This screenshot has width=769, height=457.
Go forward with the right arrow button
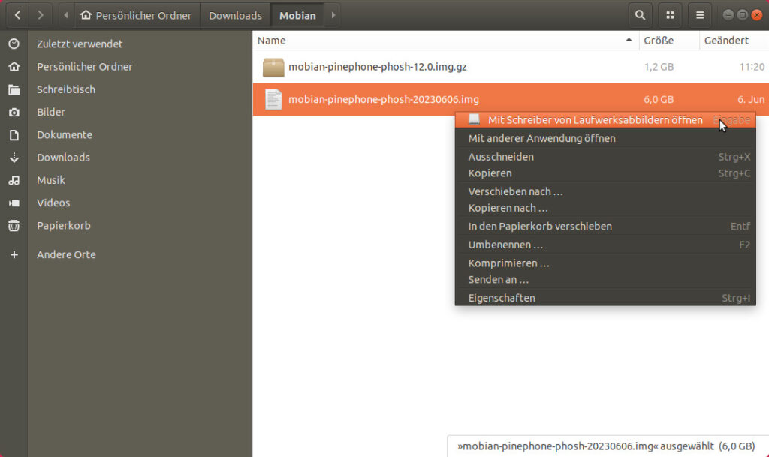(41, 15)
